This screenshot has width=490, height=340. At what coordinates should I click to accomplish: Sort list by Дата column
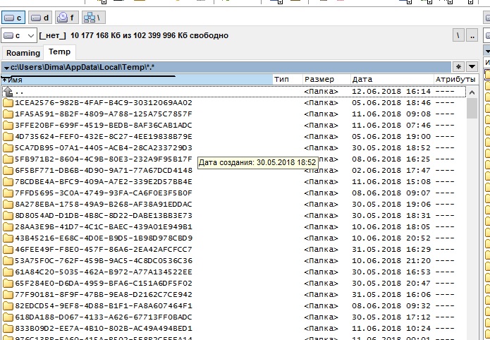[x=390, y=80]
